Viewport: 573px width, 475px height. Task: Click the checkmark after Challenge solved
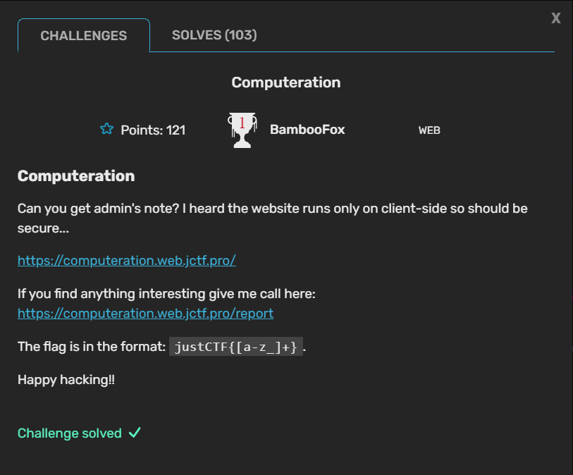pyautogui.click(x=135, y=433)
